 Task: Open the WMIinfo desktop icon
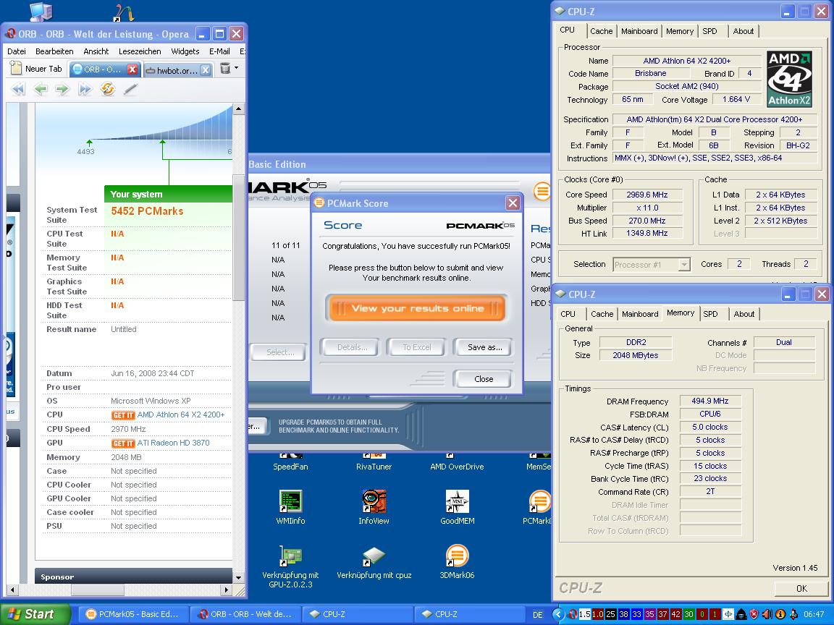click(x=290, y=507)
